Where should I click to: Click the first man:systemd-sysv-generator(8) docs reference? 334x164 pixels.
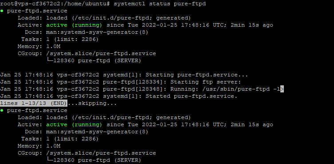click(x=97, y=32)
